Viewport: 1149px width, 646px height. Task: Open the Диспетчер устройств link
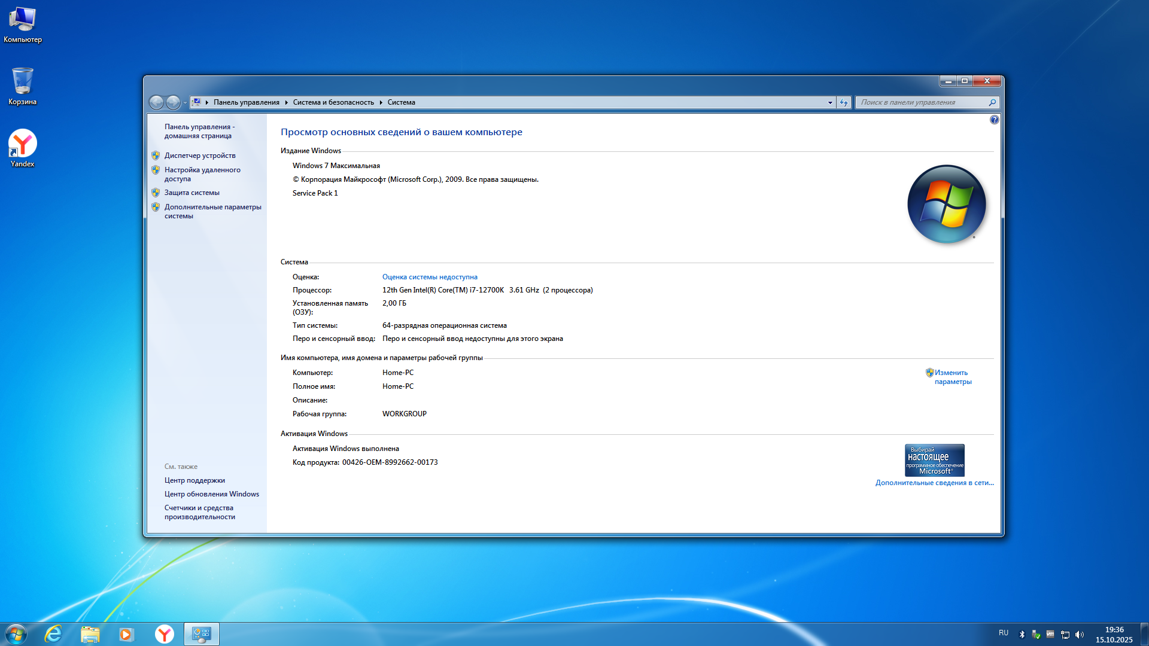200,156
